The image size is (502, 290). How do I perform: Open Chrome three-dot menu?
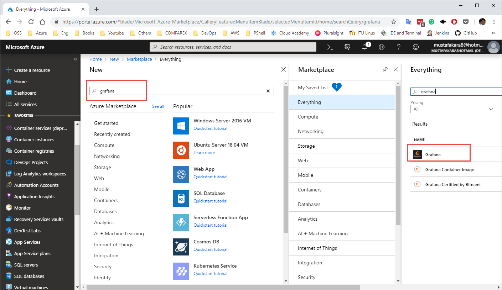pyautogui.click(x=494, y=22)
